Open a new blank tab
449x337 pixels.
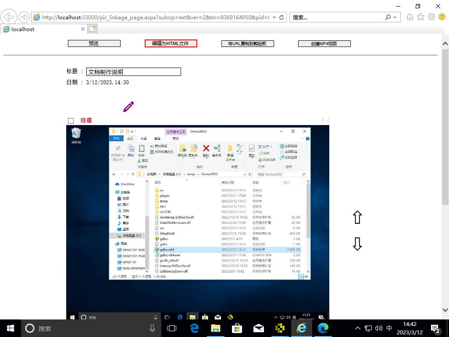point(92,29)
